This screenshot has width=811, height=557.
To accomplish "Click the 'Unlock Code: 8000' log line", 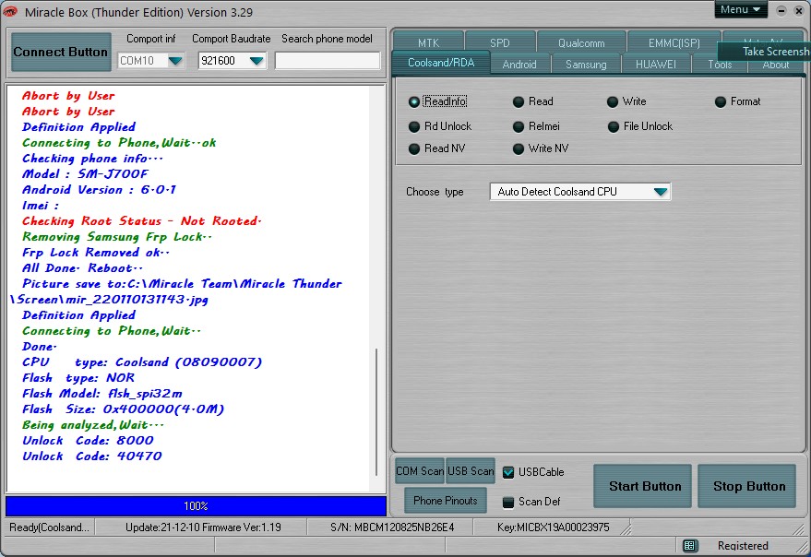I will (88, 441).
